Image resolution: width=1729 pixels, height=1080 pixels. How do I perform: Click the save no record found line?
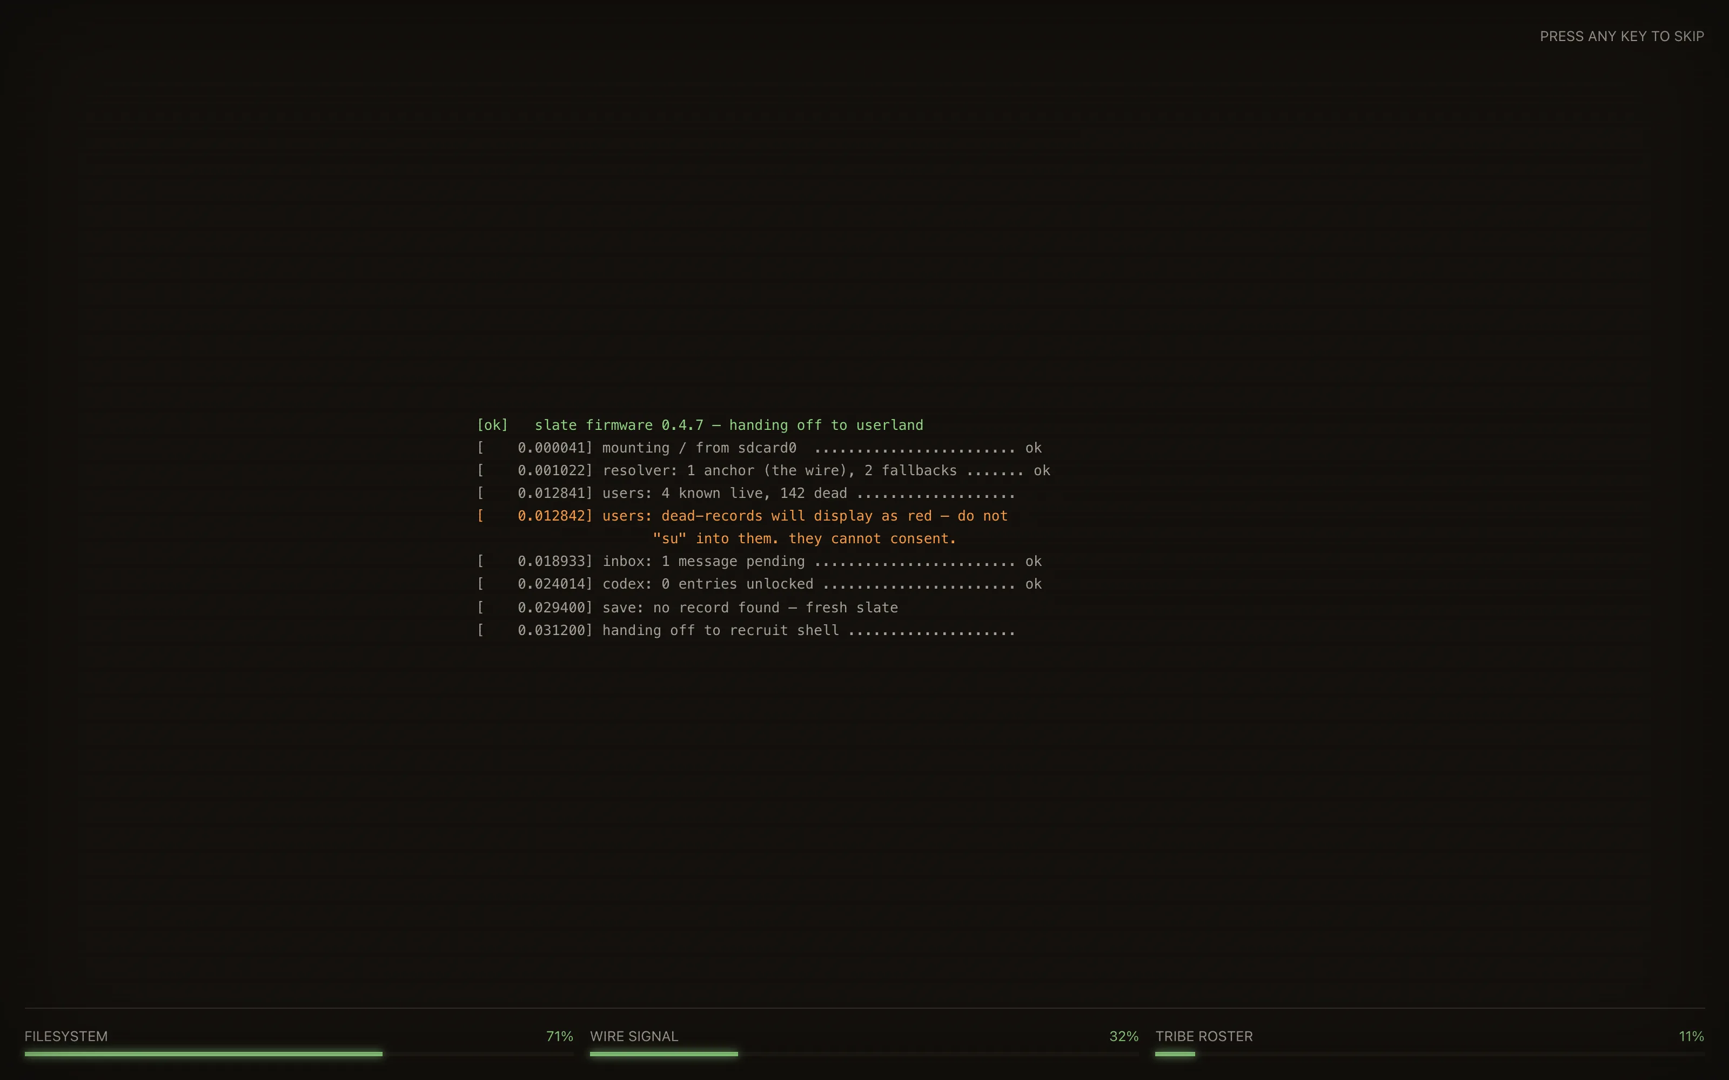(x=687, y=608)
